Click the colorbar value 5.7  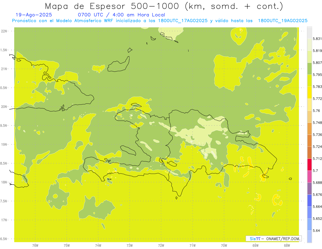[315, 171]
